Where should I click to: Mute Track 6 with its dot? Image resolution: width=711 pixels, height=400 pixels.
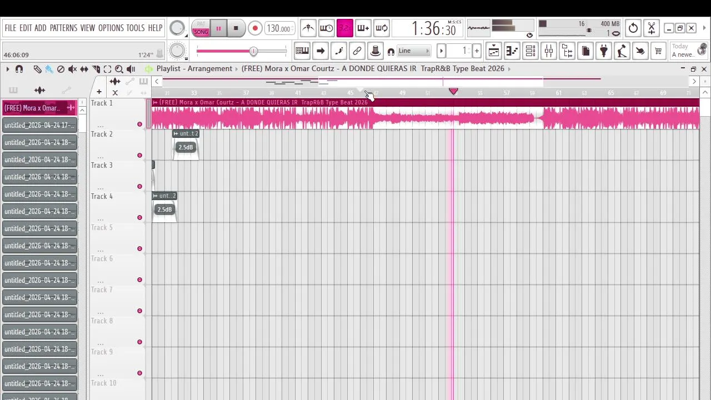(139, 279)
